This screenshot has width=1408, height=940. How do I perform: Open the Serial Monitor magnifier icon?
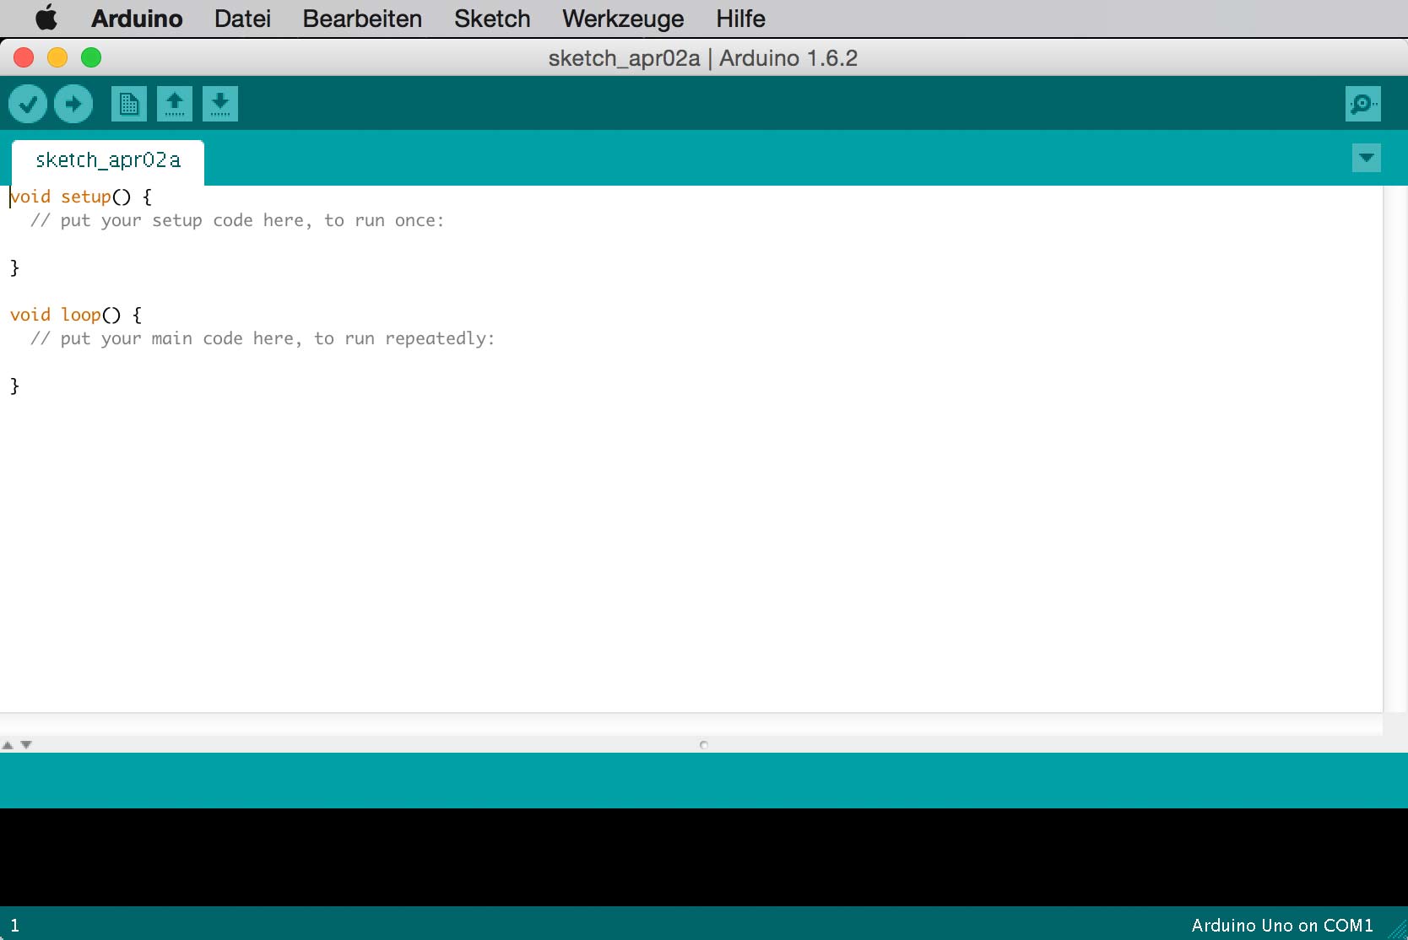(x=1363, y=104)
